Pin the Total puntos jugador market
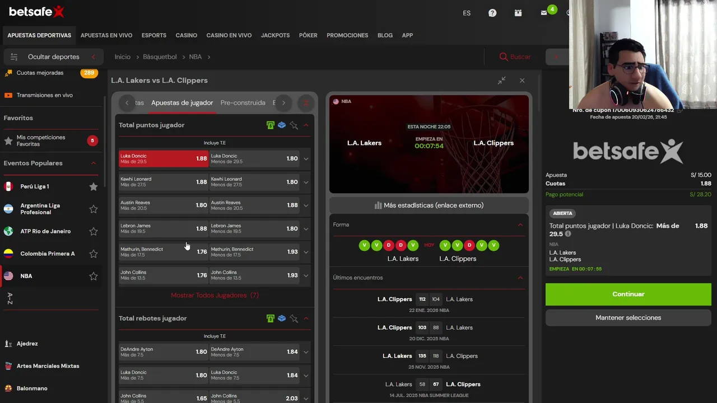The image size is (717, 403). tap(294, 125)
